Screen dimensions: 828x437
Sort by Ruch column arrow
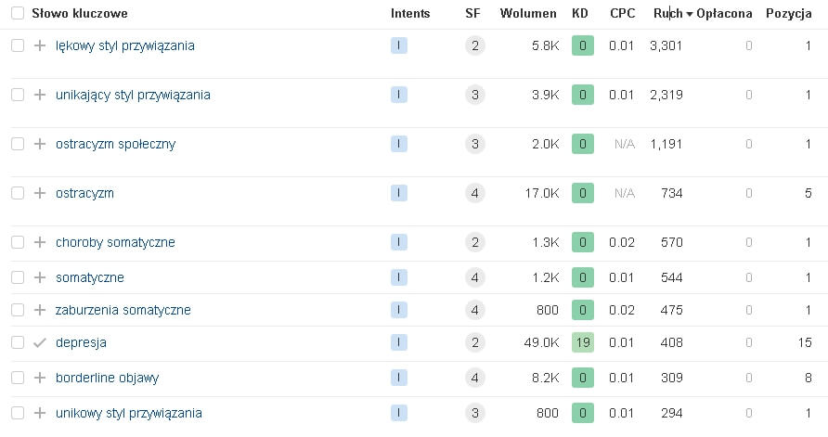[x=689, y=14]
